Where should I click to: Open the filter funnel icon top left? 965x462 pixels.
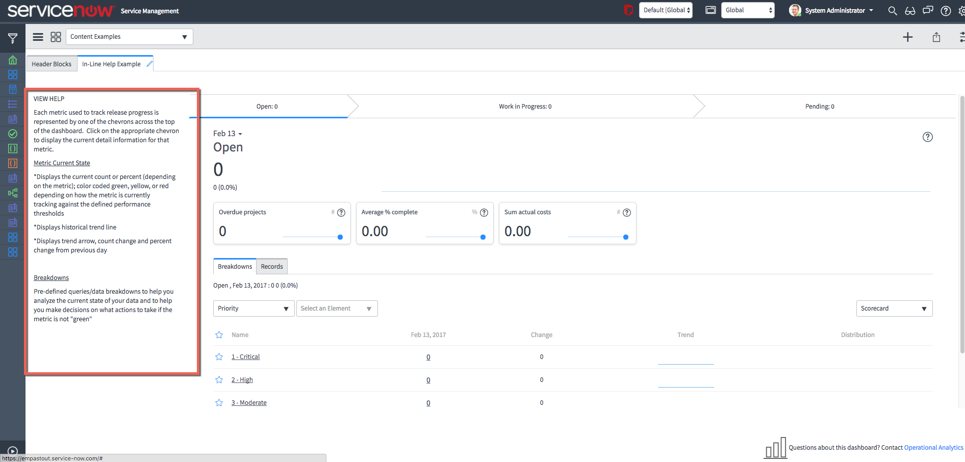coord(12,37)
